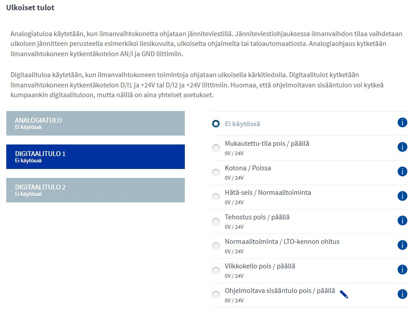Open the DIGITAALITULO 1 tab

pyautogui.click(x=96, y=156)
